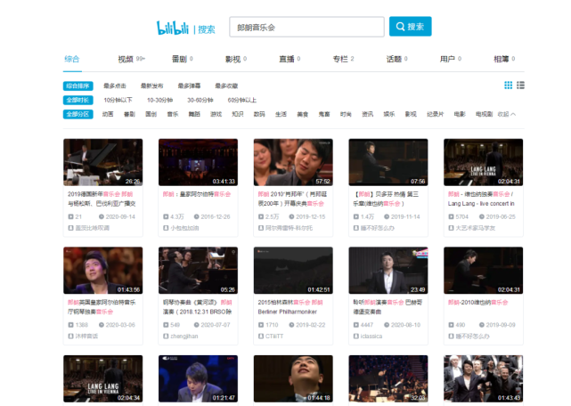The height and width of the screenshot is (406, 571).
Task: Open the 03:41:33 皇家阿尔伯特 video thumbnail
Action: [198, 162]
